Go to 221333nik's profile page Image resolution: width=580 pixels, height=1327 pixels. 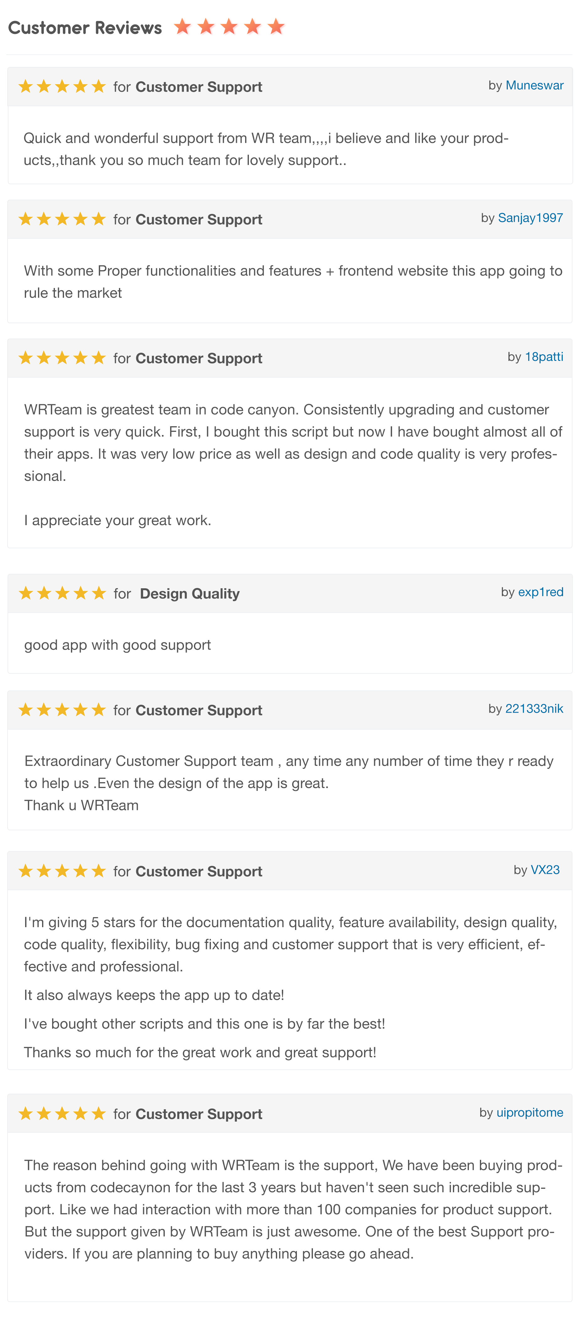tap(534, 709)
